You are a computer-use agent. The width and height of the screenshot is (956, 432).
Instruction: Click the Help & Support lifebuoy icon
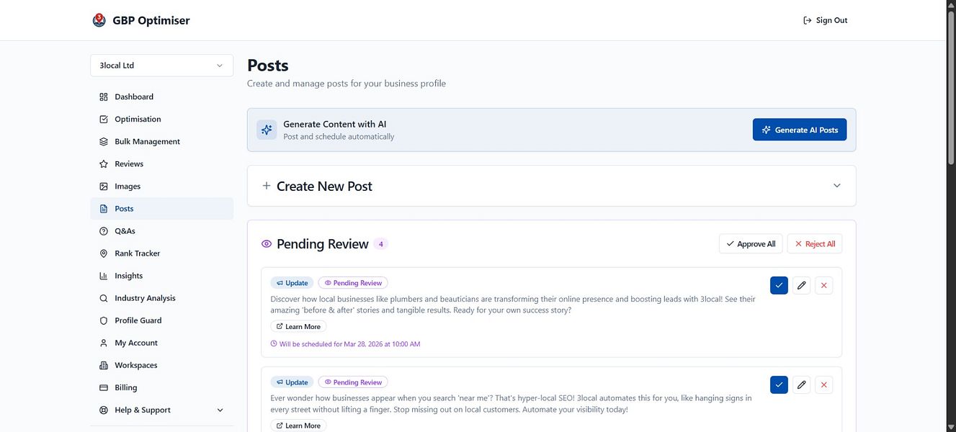click(x=104, y=409)
